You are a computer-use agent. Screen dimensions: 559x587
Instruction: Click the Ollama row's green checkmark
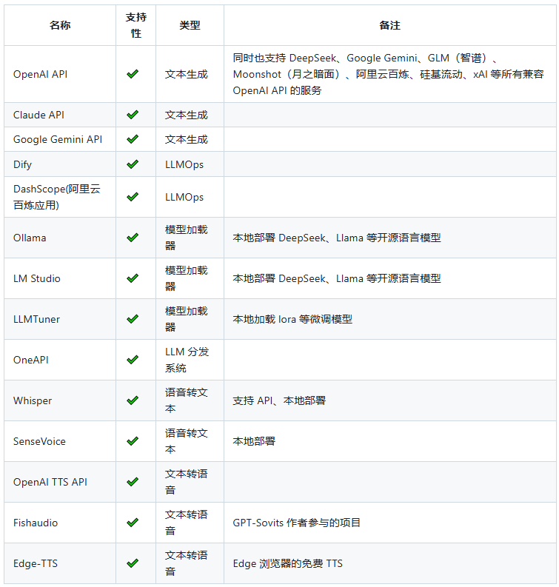pos(133,238)
